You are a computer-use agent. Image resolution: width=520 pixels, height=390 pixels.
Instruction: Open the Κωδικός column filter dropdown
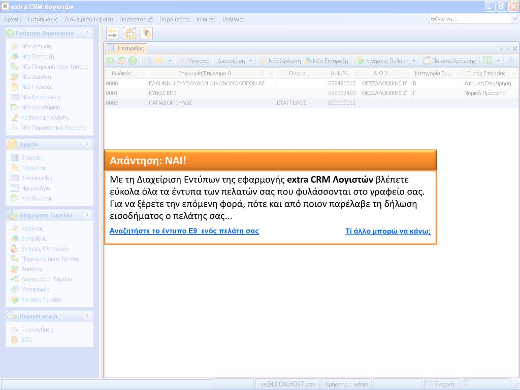(143, 73)
